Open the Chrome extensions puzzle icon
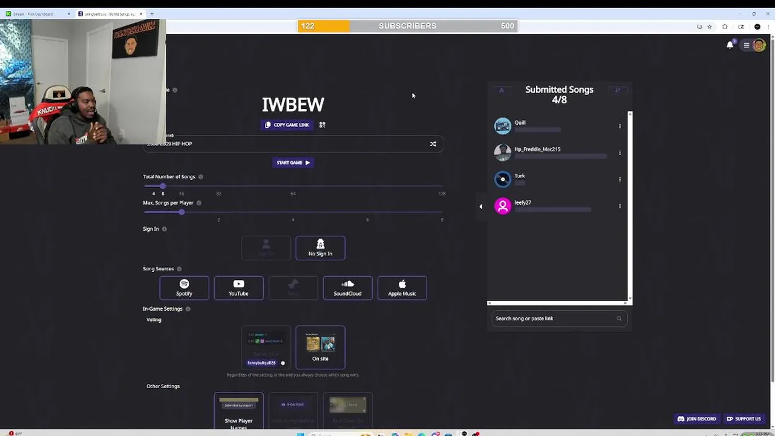Viewport: 775px width, 436px height. click(x=725, y=27)
